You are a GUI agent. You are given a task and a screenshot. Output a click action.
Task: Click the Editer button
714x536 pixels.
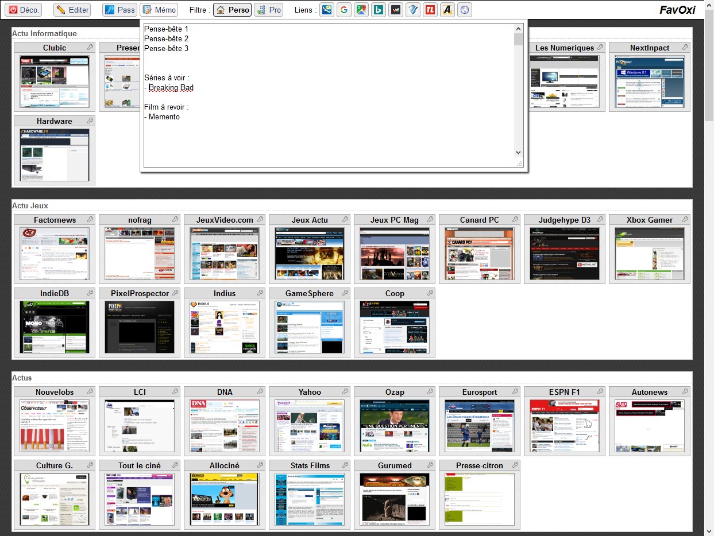(72, 10)
